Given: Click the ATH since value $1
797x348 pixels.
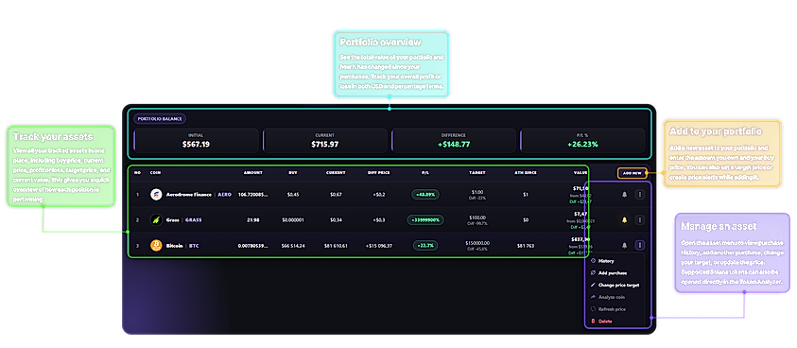Looking at the screenshot, I should (x=526, y=195).
